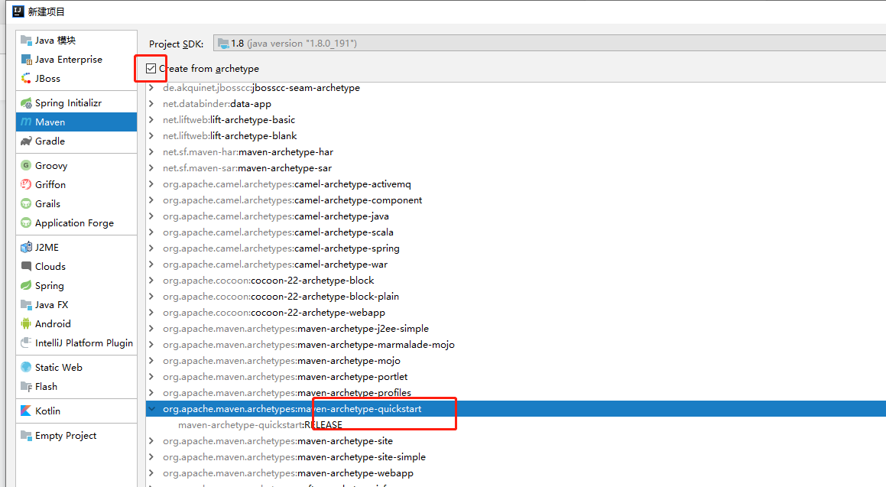886x487 pixels.
Task: Click the JBoss icon
Action: [26, 79]
